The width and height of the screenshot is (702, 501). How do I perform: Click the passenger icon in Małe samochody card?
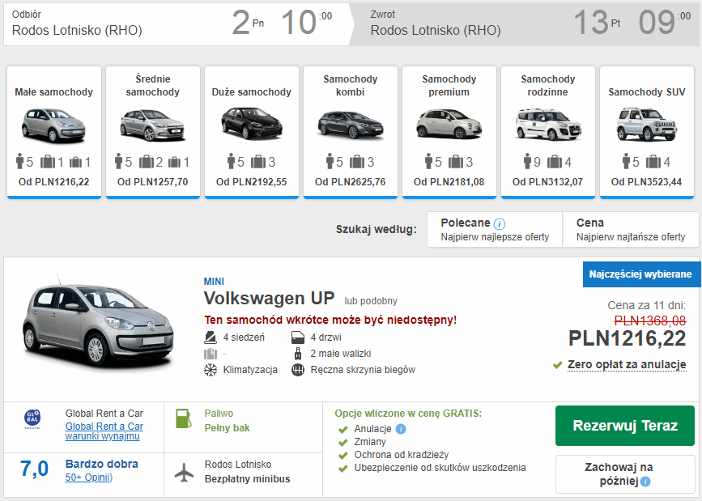point(19,162)
